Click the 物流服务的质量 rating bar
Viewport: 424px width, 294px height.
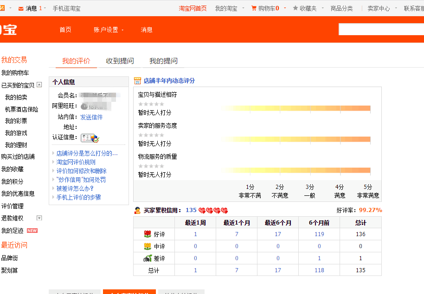point(296,170)
